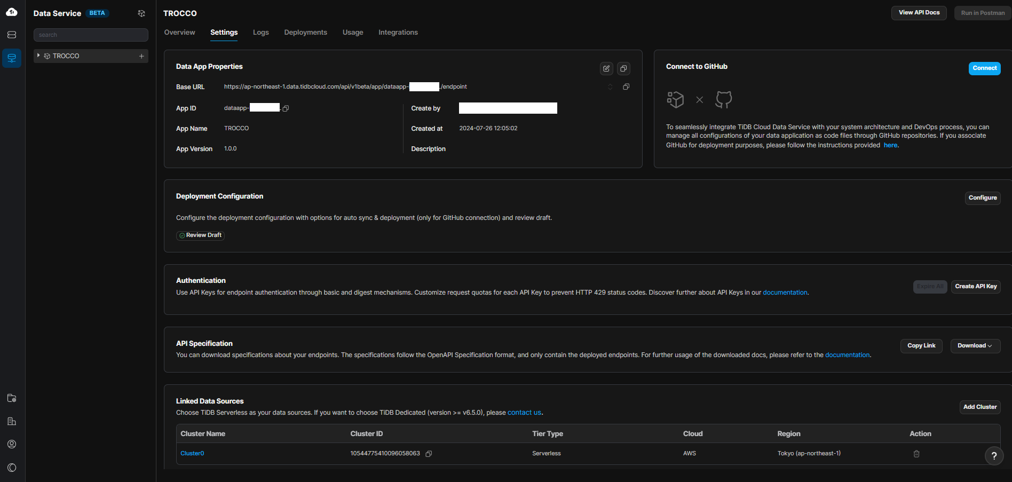Delete Cluster0 from linked data sources
This screenshot has height=482, width=1012.
(916, 454)
